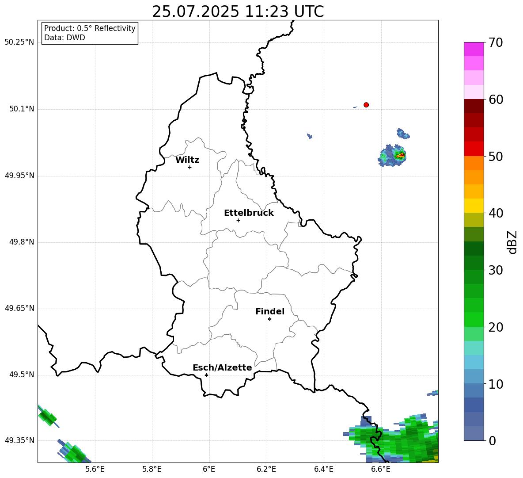This screenshot has height=478, width=523.
Task: Click the 49.65°N latitude label
Action: (x=19, y=308)
